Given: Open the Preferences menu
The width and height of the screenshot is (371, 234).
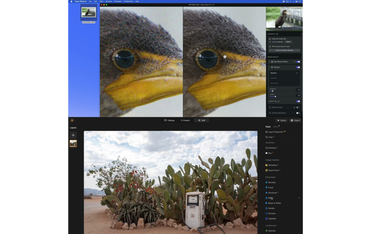Looking at the screenshot, I should 129,1.
